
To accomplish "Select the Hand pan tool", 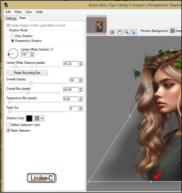I will pyautogui.click(x=119, y=32).
